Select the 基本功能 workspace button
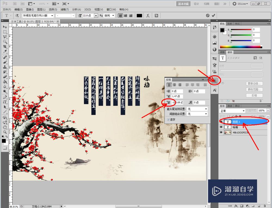Viewport: 272px width, 208px height. 183,4
